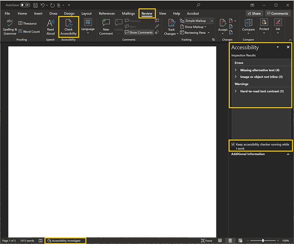Screen dimensions: 294x244
Task: Click the Accept change icon
Action: 223,23
